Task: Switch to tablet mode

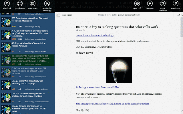Action: [33, 3]
